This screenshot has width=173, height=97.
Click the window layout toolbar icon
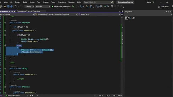pos(91,6)
